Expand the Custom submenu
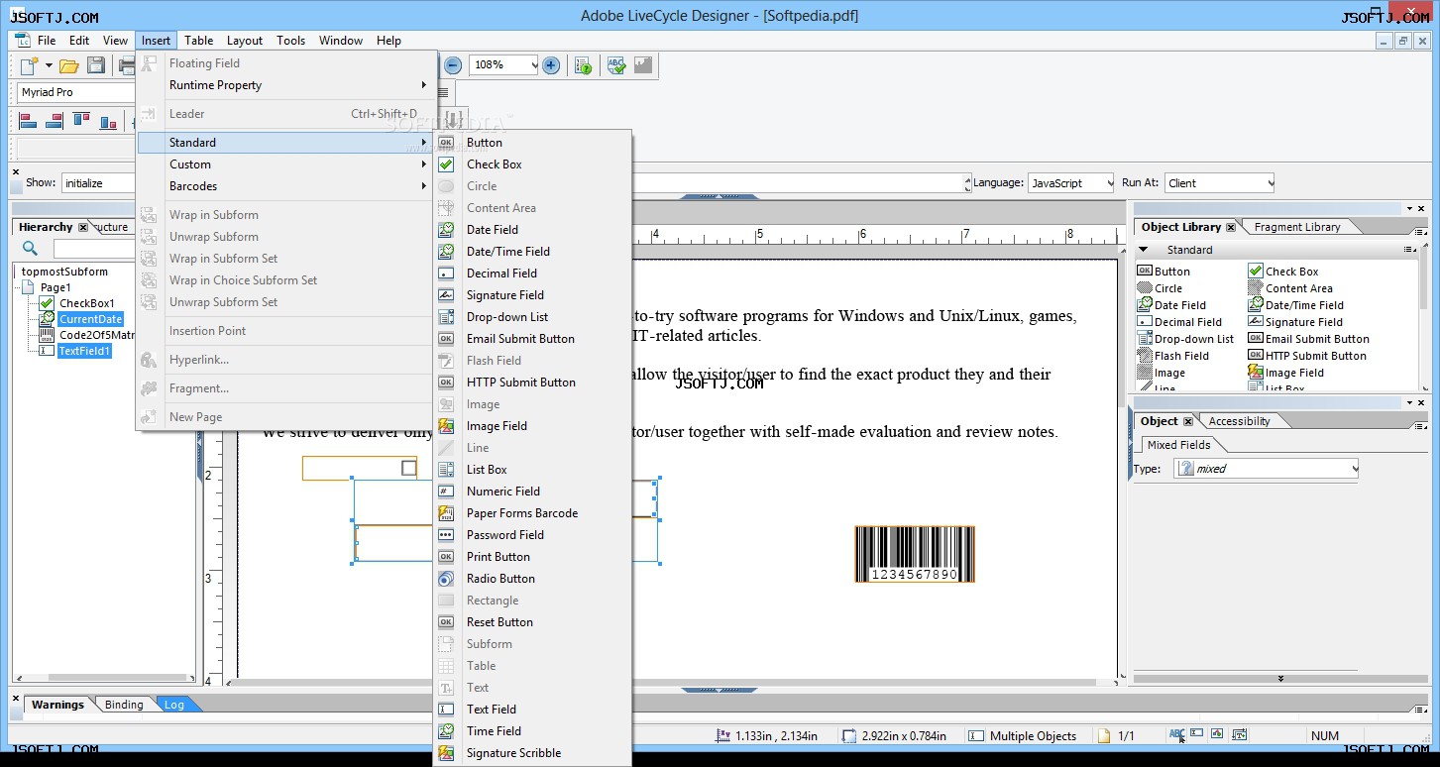The height and width of the screenshot is (767, 1440). (286, 164)
